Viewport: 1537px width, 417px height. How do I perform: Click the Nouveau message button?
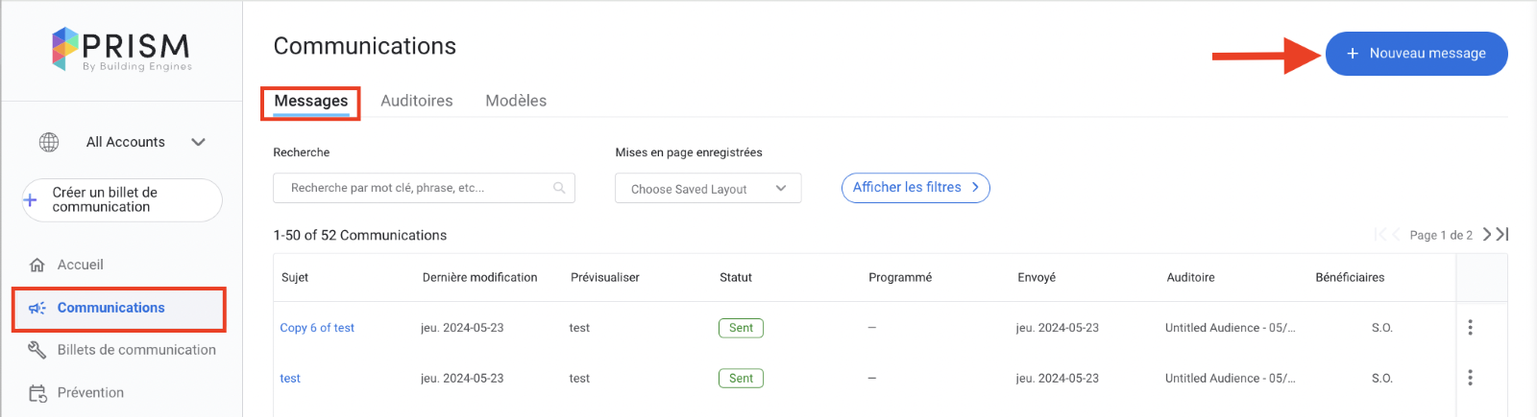coord(1416,54)
